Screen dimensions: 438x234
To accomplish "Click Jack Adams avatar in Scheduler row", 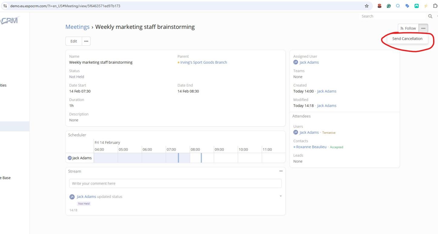I will click(70, 158).
